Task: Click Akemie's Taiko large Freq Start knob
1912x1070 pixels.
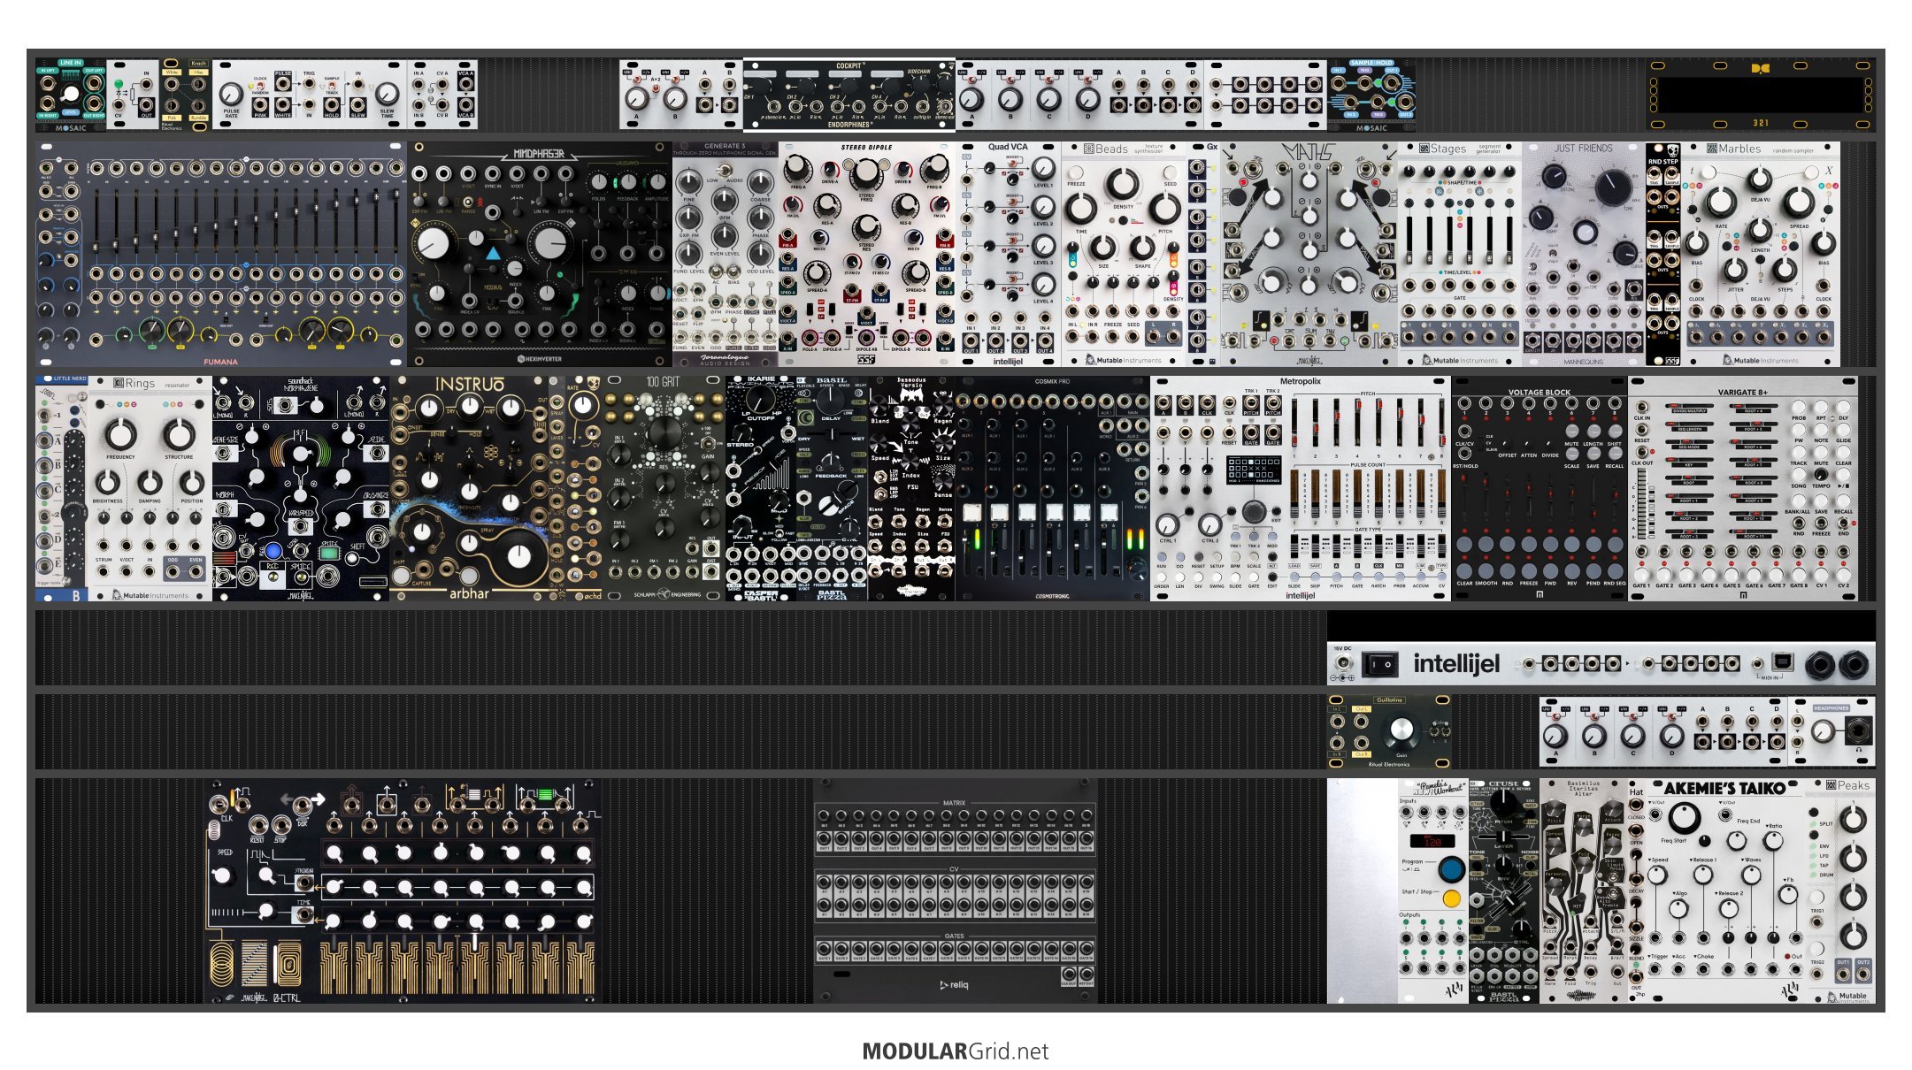Action: (1685, 819)
